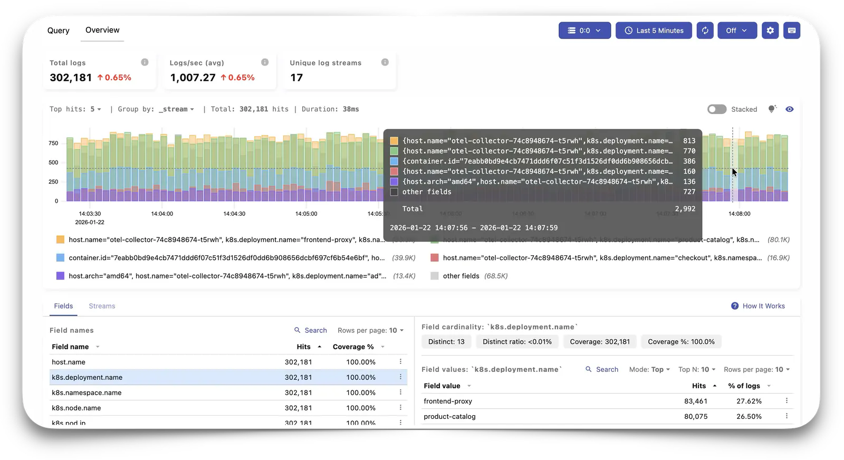The width and height of the screenshot is (844, 460).
Task: Open the 0:0 queries dropdown
Action: coord(584,31)
